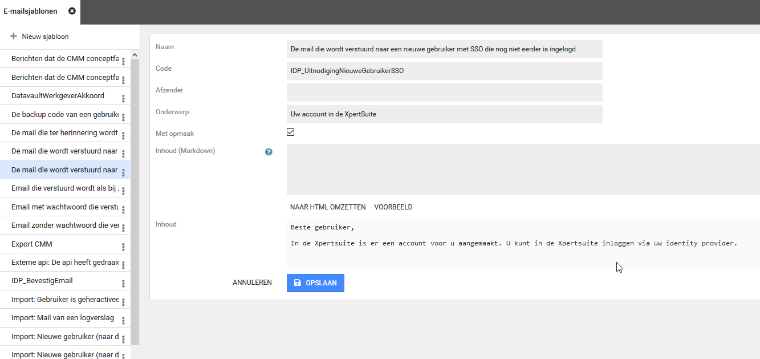
Task: Close the E-mailsjablonen tab
Action: tap(72, 11)
